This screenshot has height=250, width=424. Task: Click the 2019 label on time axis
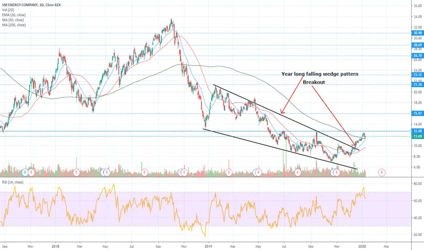pyautogui.click(x=208, y=246)
